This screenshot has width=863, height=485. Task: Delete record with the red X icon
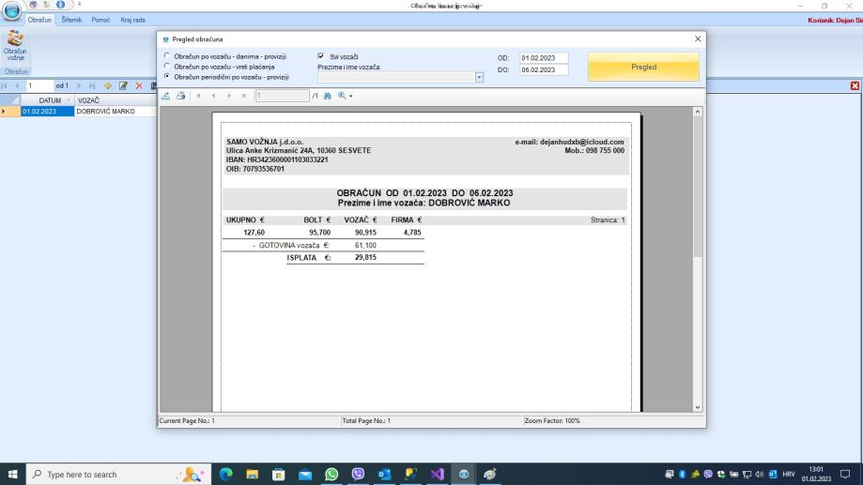(139, 85)
